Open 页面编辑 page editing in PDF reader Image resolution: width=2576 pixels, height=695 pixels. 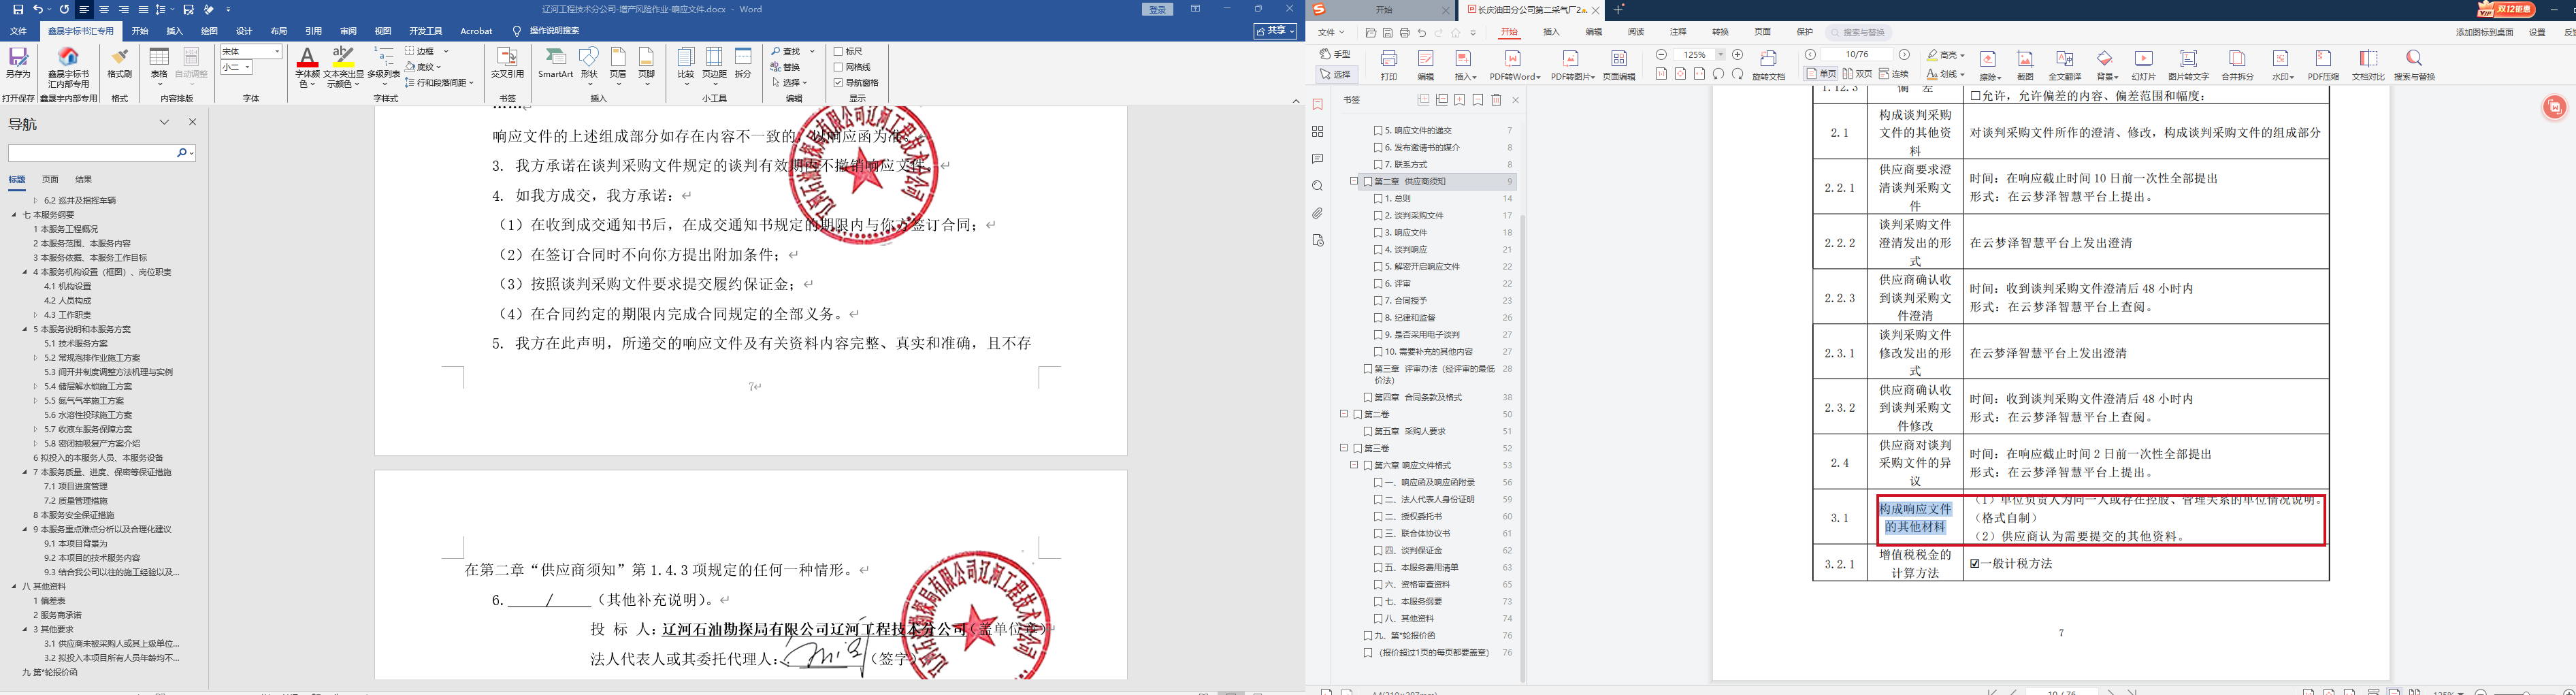click(1619, 65)
